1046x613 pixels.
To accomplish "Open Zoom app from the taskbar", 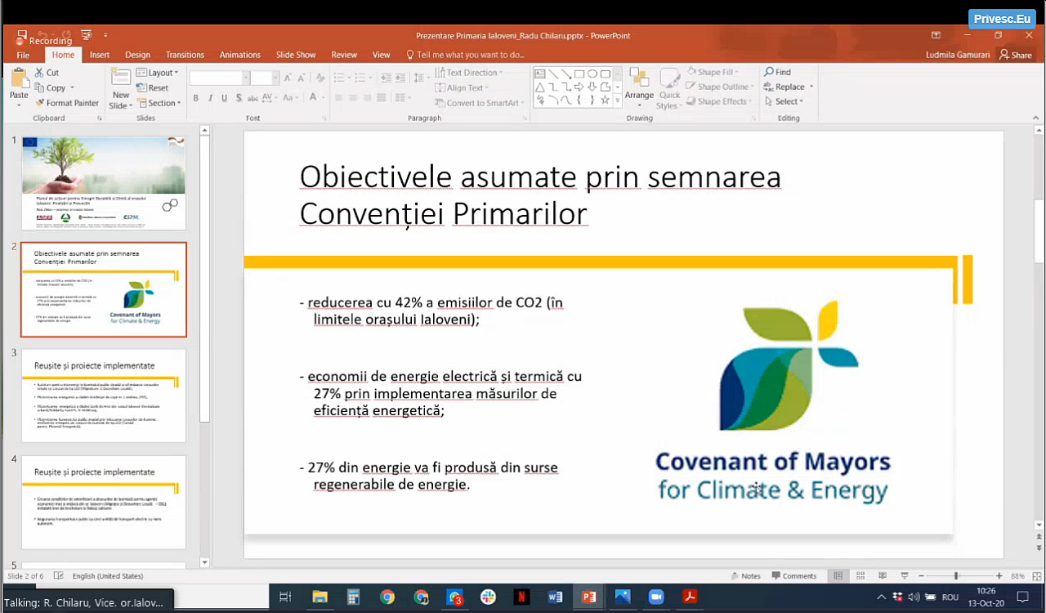I will pyautogui.click(x=656, y=597).
